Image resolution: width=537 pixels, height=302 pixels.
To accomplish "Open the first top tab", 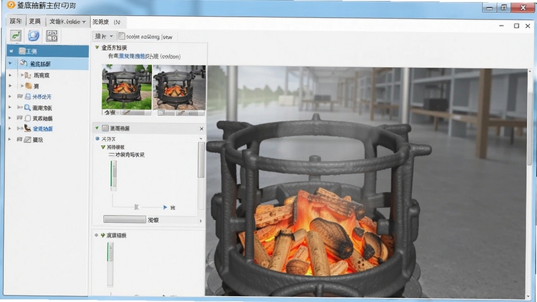I will (x=15, y=21).
